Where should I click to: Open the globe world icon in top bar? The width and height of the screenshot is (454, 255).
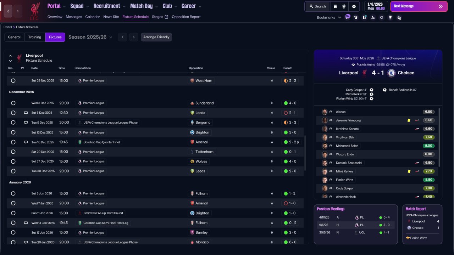tap(344, 6)
